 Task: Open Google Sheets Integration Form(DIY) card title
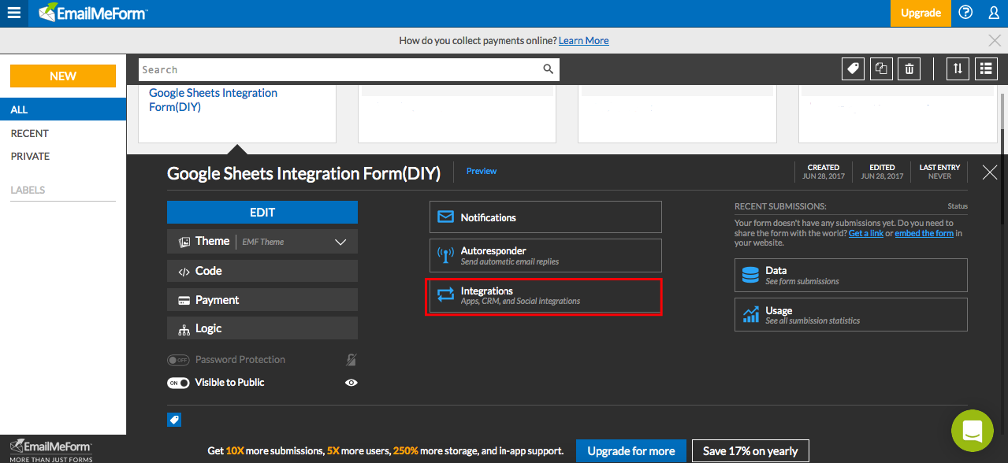click(213, 100)
